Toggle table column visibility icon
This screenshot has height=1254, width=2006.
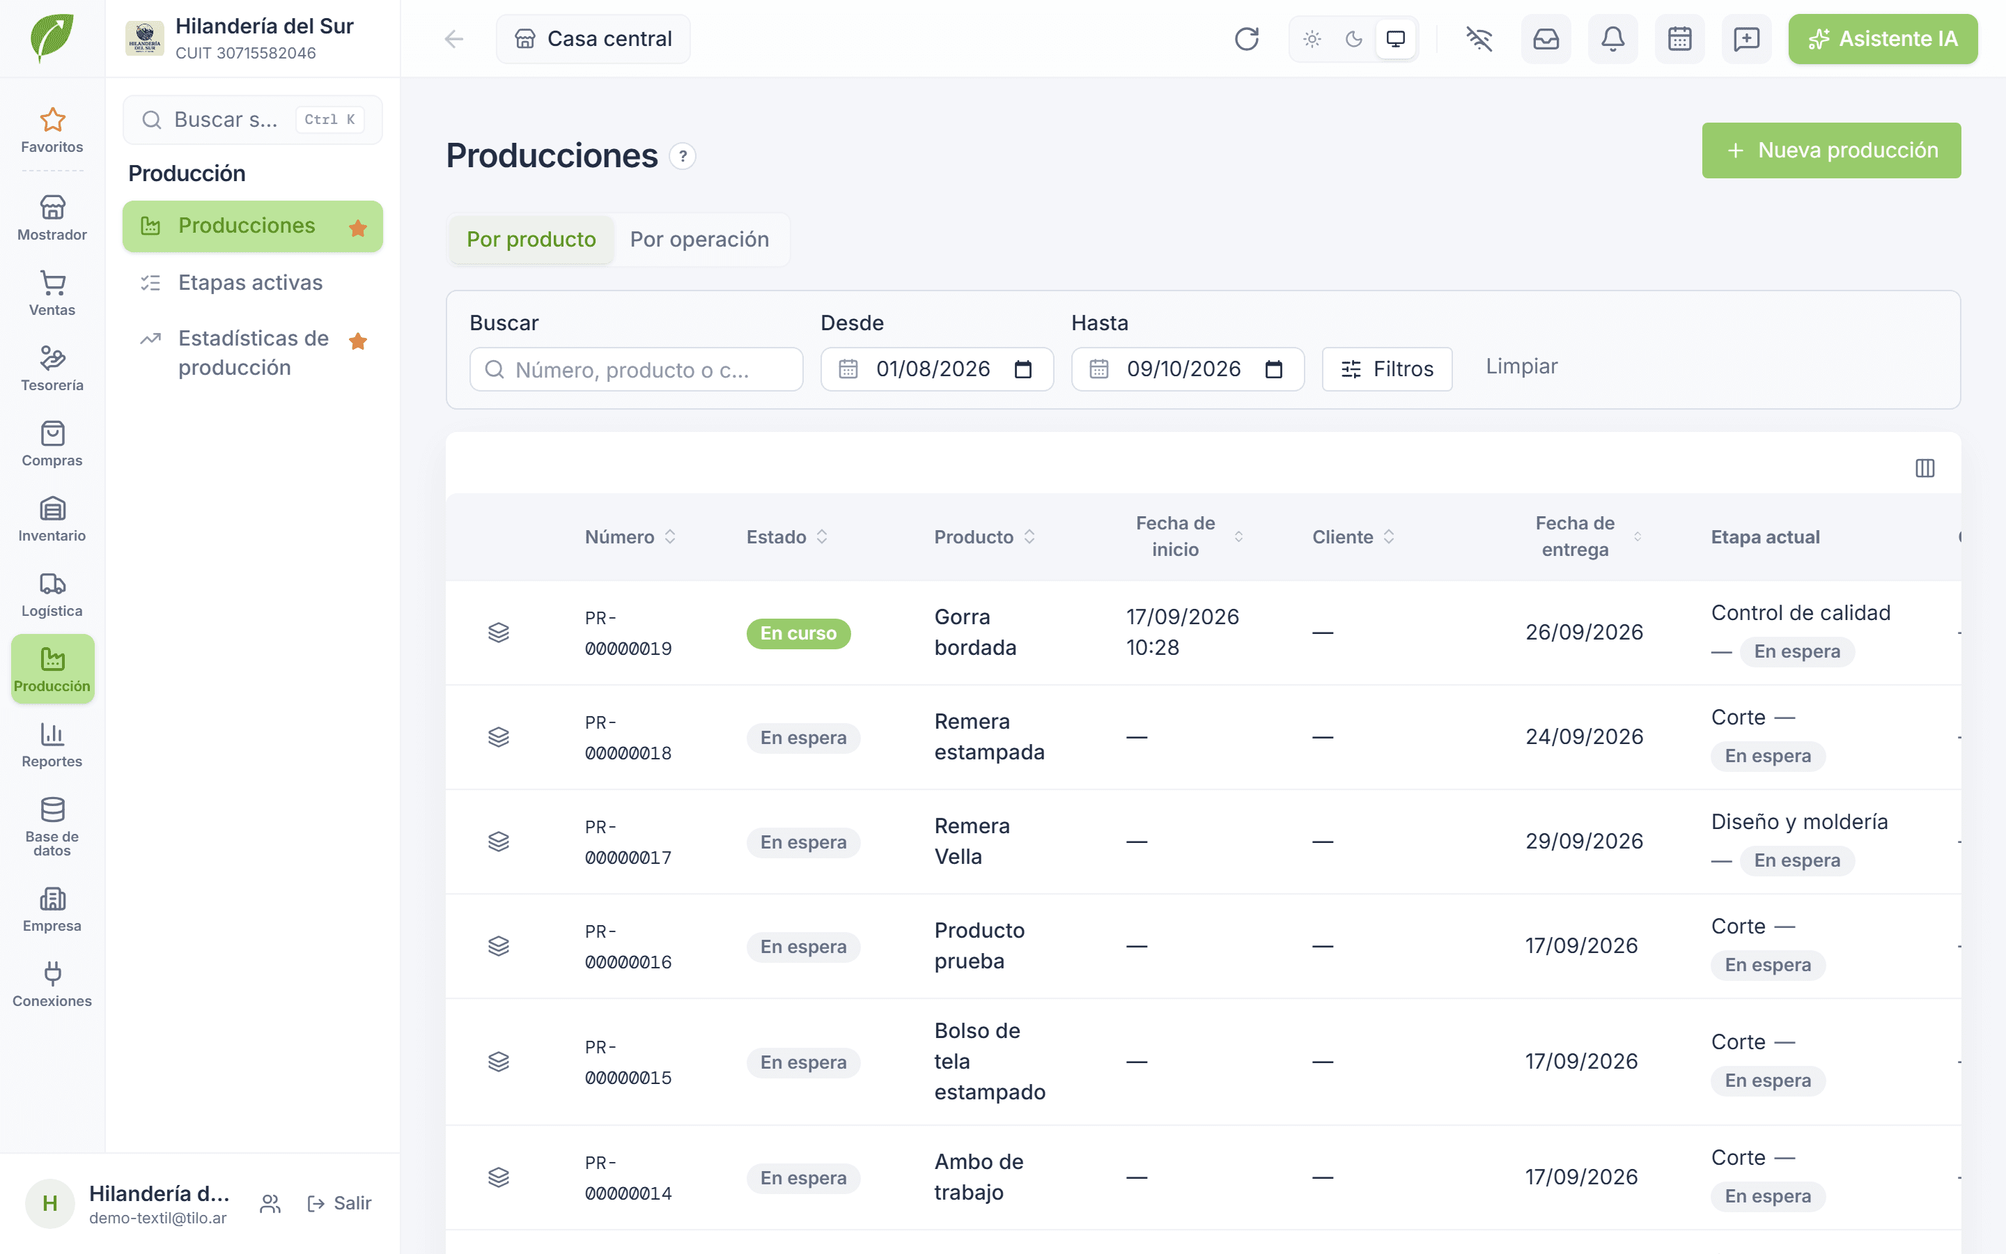coord(1925,469)
